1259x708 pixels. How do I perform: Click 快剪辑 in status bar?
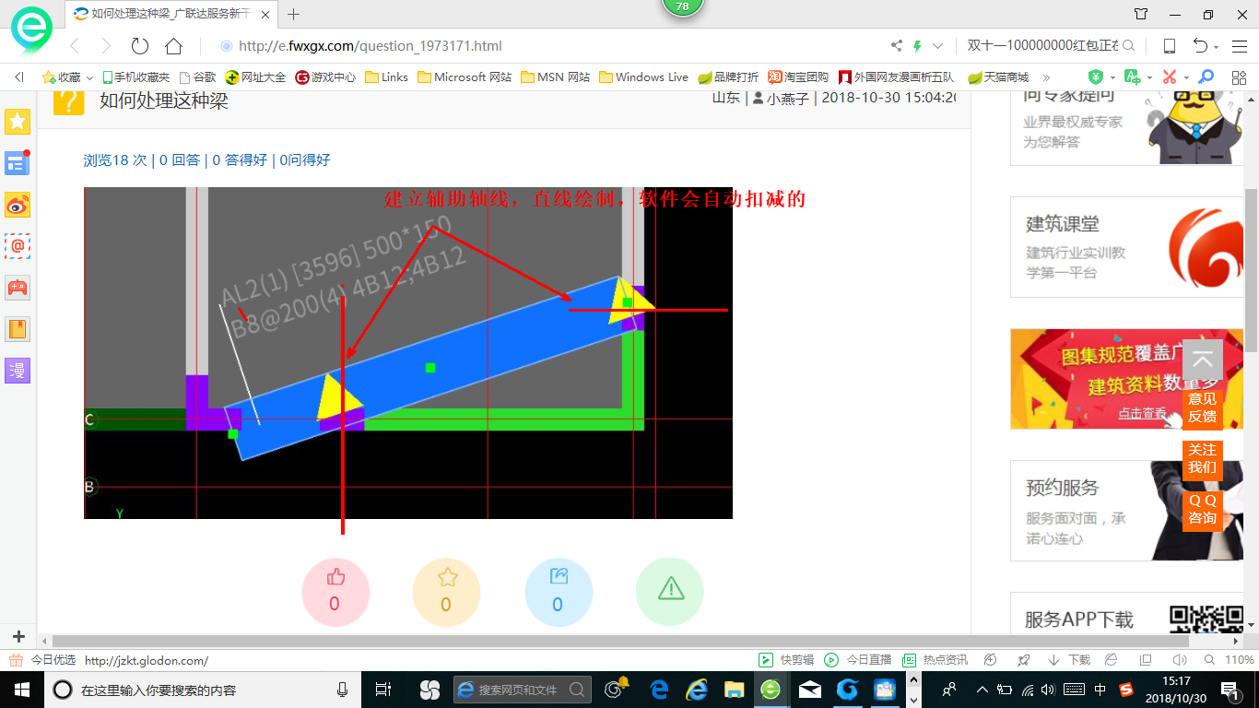787,660
